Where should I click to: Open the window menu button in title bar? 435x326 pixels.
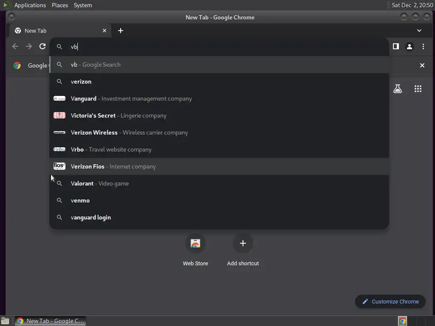click(11, 17)
